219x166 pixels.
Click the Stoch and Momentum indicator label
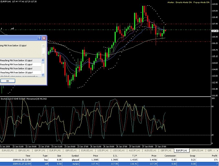(23, 99)
